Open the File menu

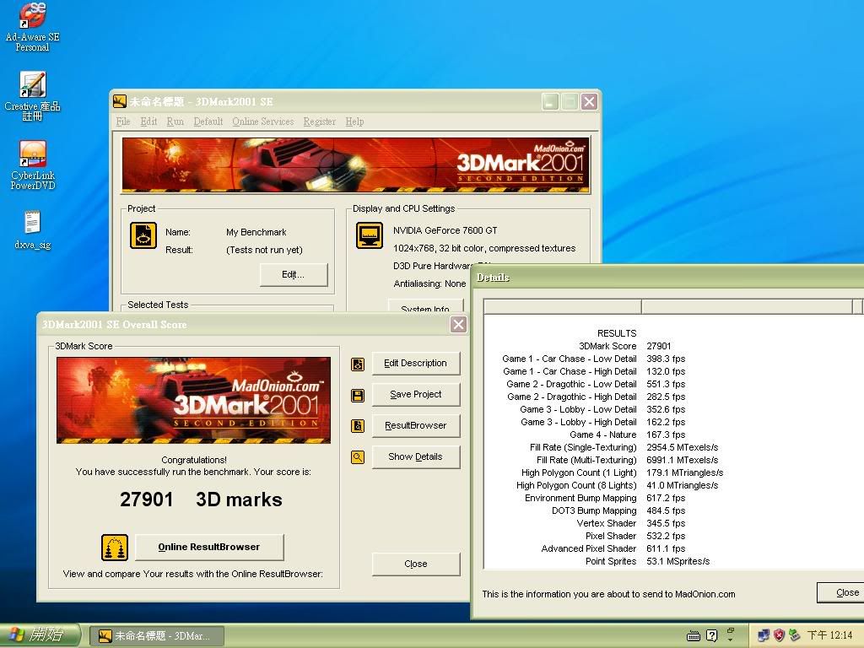click(x=123, y=121)
